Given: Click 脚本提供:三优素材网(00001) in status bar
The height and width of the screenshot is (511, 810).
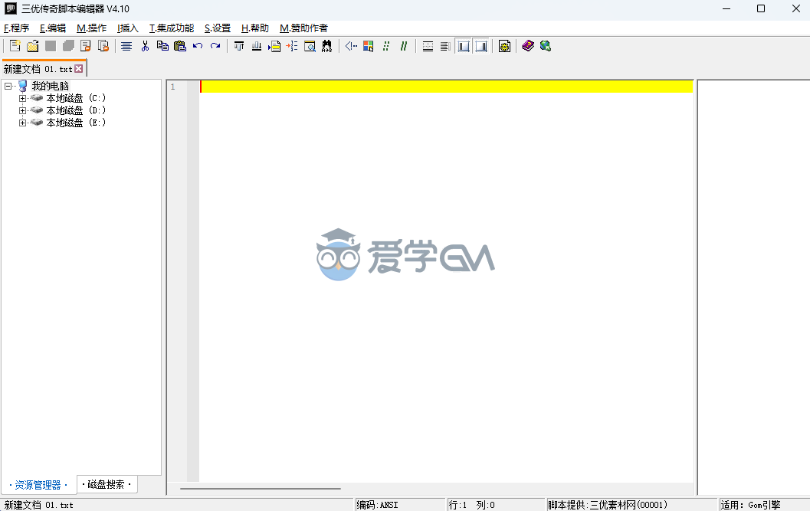Looking at the screenshot, I should click(608, 505).
